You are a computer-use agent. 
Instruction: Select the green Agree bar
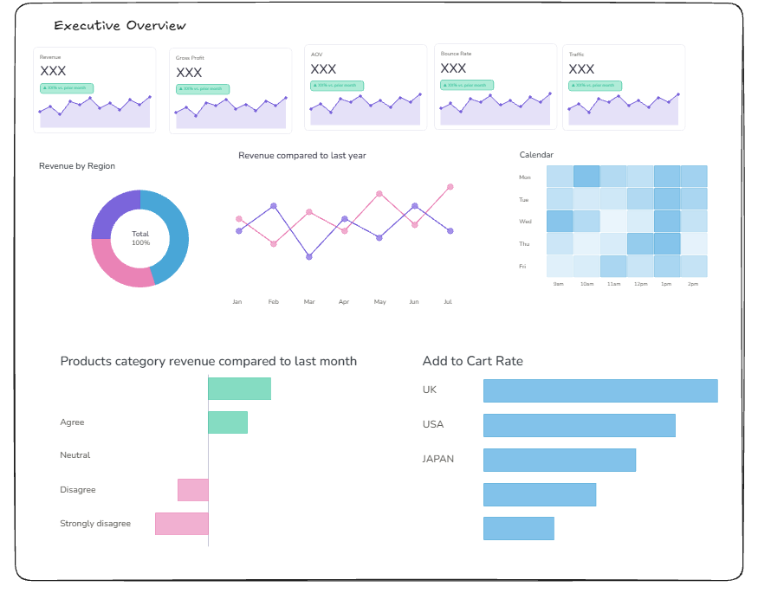(x=228, y=422)
